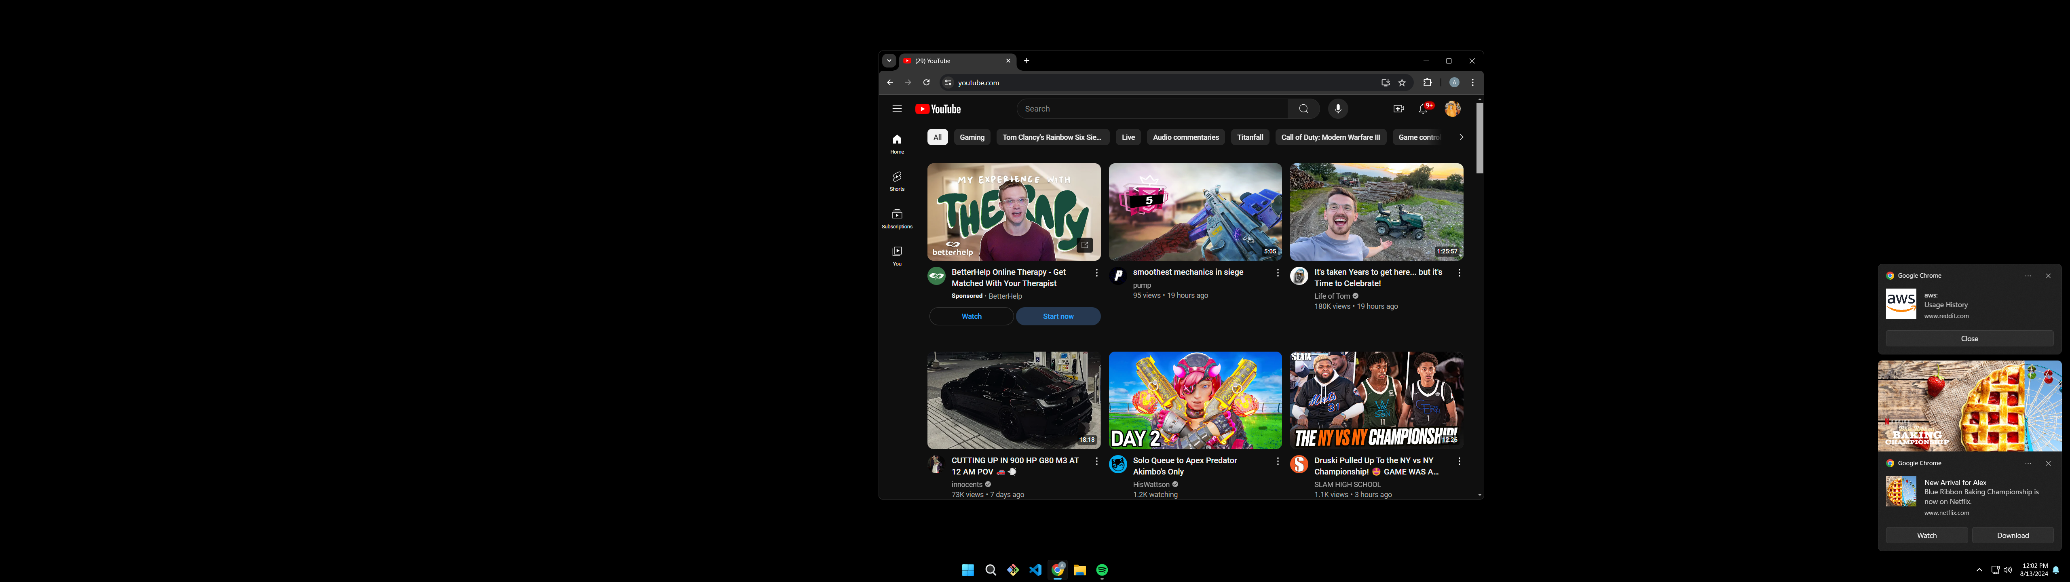Show hidden system tray icons
The image size is (2070, 582).
pos(1979,570)
